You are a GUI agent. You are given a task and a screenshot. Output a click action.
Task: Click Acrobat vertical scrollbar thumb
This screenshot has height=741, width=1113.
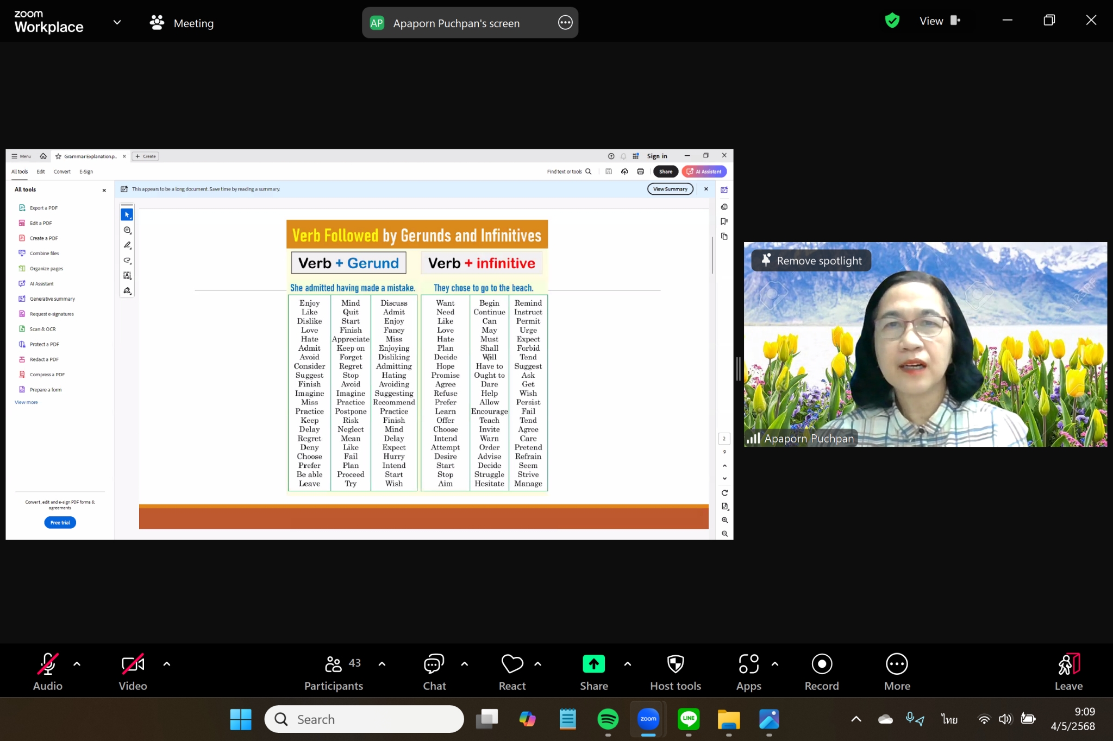pyautogui.click(x=712, y=255)
